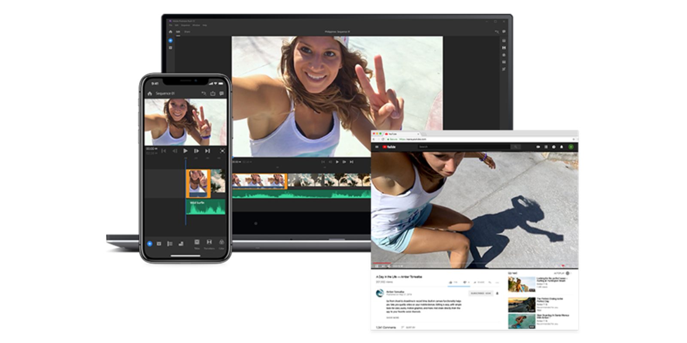Viewport: 687px width, 343px height.
Task: Select the orange highlighted clip on phone timeline
Action: 198,183
